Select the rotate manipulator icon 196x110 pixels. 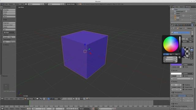[x=51, y=99]
